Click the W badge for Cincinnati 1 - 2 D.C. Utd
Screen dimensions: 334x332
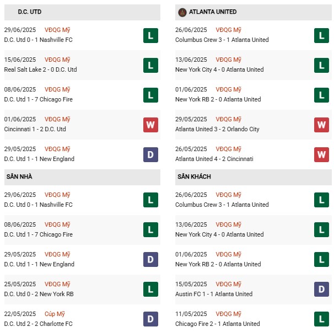150,125
